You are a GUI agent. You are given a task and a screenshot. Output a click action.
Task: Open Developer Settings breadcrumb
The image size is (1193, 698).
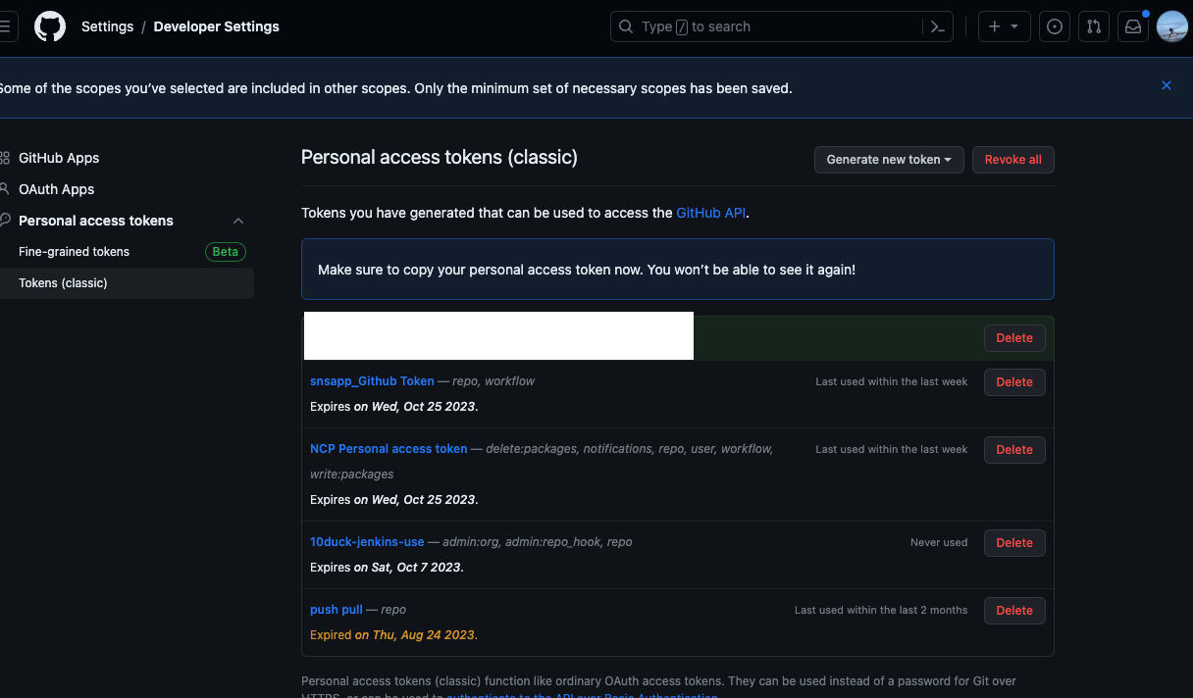pos(216,26)
